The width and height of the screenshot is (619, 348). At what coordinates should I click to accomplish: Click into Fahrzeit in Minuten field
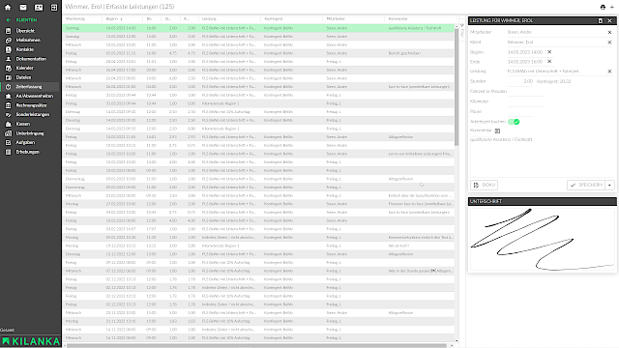(x=526, y=91)
